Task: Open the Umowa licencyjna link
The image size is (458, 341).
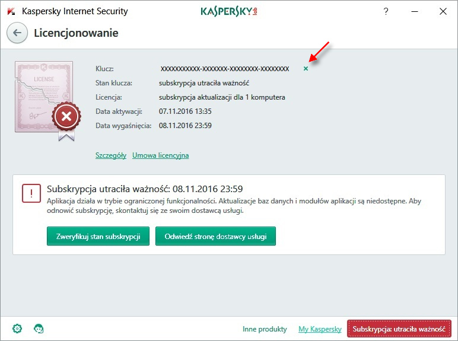Action: click(160, 155)
